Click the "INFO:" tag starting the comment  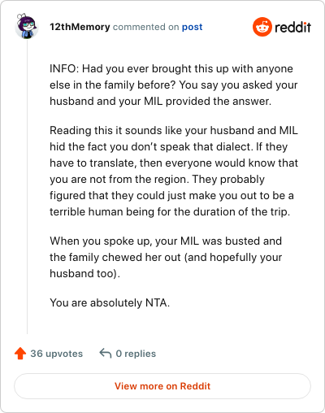pyautogui.click(x=64, y=68)
